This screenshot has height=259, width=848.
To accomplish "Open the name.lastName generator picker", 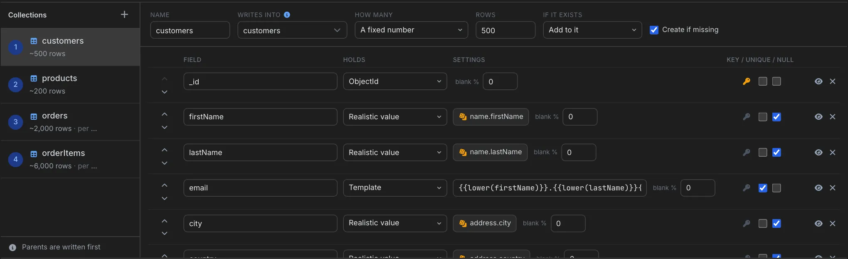I will [490, 152].
